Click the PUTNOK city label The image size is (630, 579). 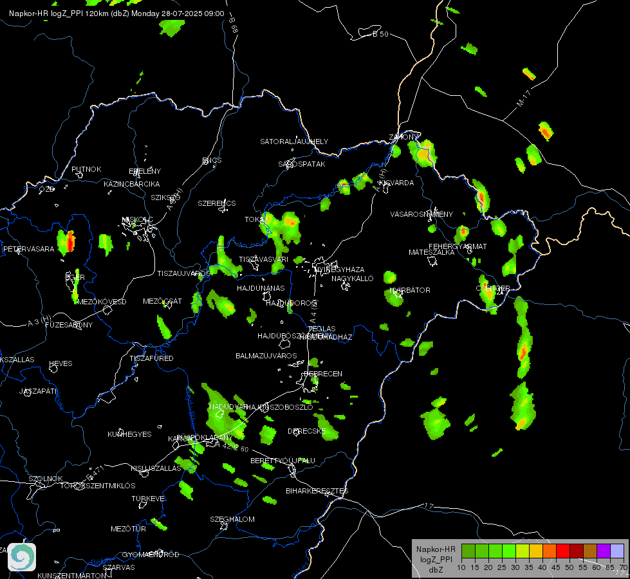(x=86, y=169)
